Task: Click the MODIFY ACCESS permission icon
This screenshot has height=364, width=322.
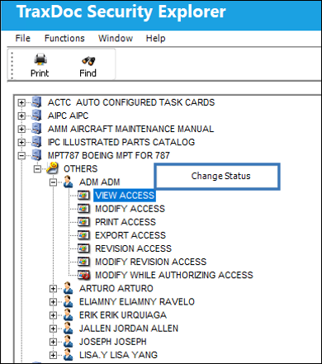Action: [83, 209]
